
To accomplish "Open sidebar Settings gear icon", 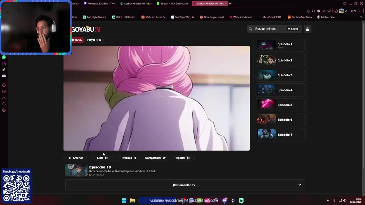I will [4, 110].
